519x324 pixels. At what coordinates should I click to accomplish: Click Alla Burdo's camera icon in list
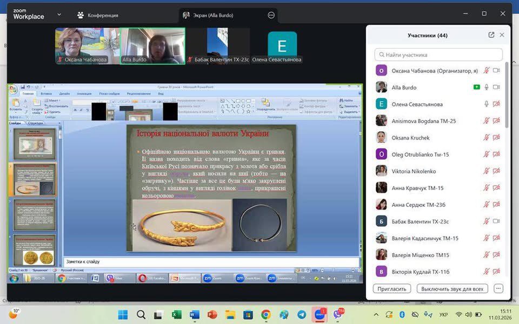point(496,87)
